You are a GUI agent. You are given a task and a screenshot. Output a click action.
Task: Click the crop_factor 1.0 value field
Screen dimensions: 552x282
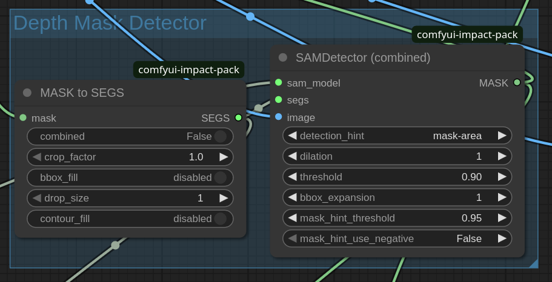point(130,157)
